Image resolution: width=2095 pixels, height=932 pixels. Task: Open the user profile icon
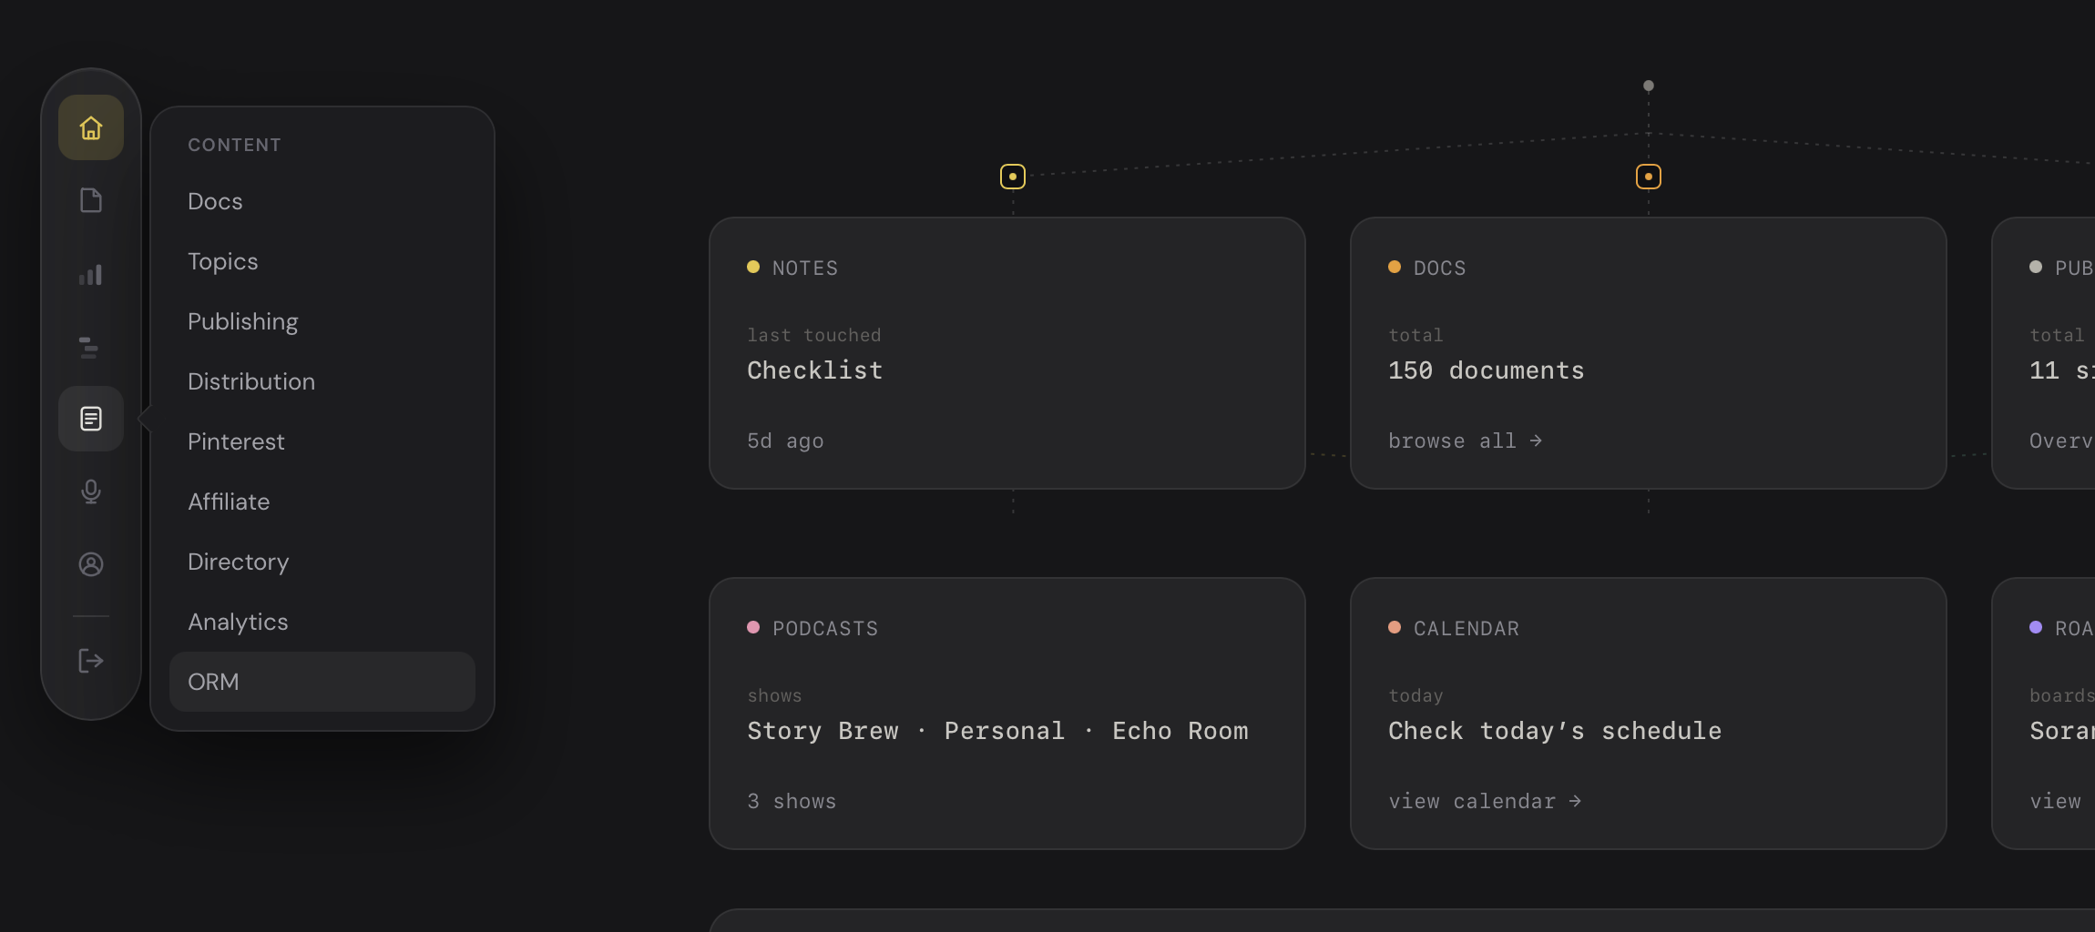tap(91, 564)
